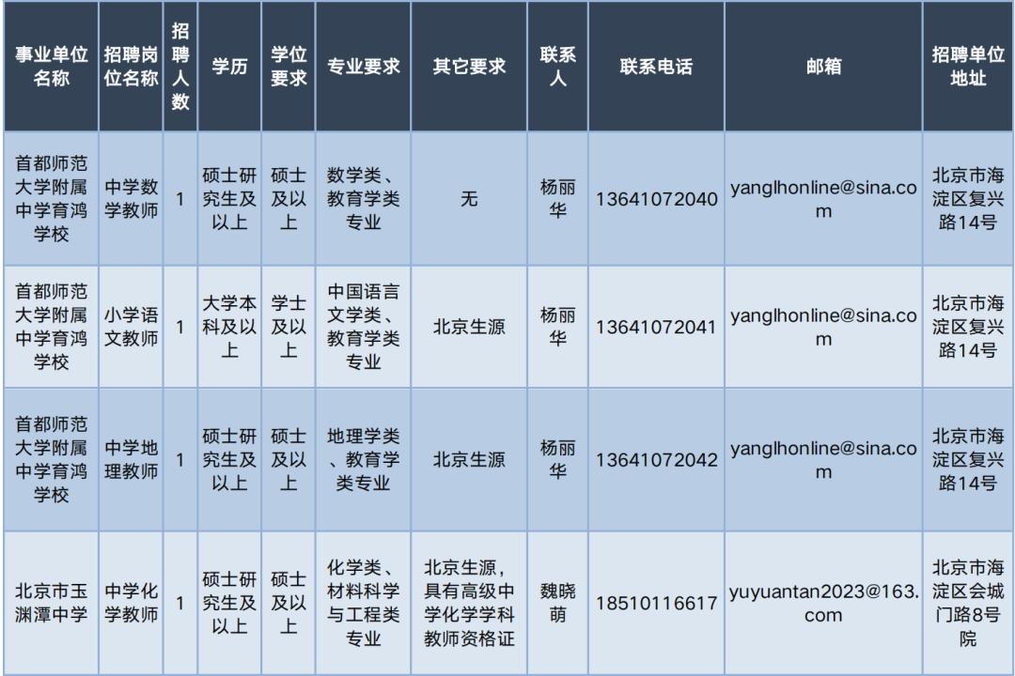
Task: Click contact name 魏晓萌
Action: click(x=557, y=603)
